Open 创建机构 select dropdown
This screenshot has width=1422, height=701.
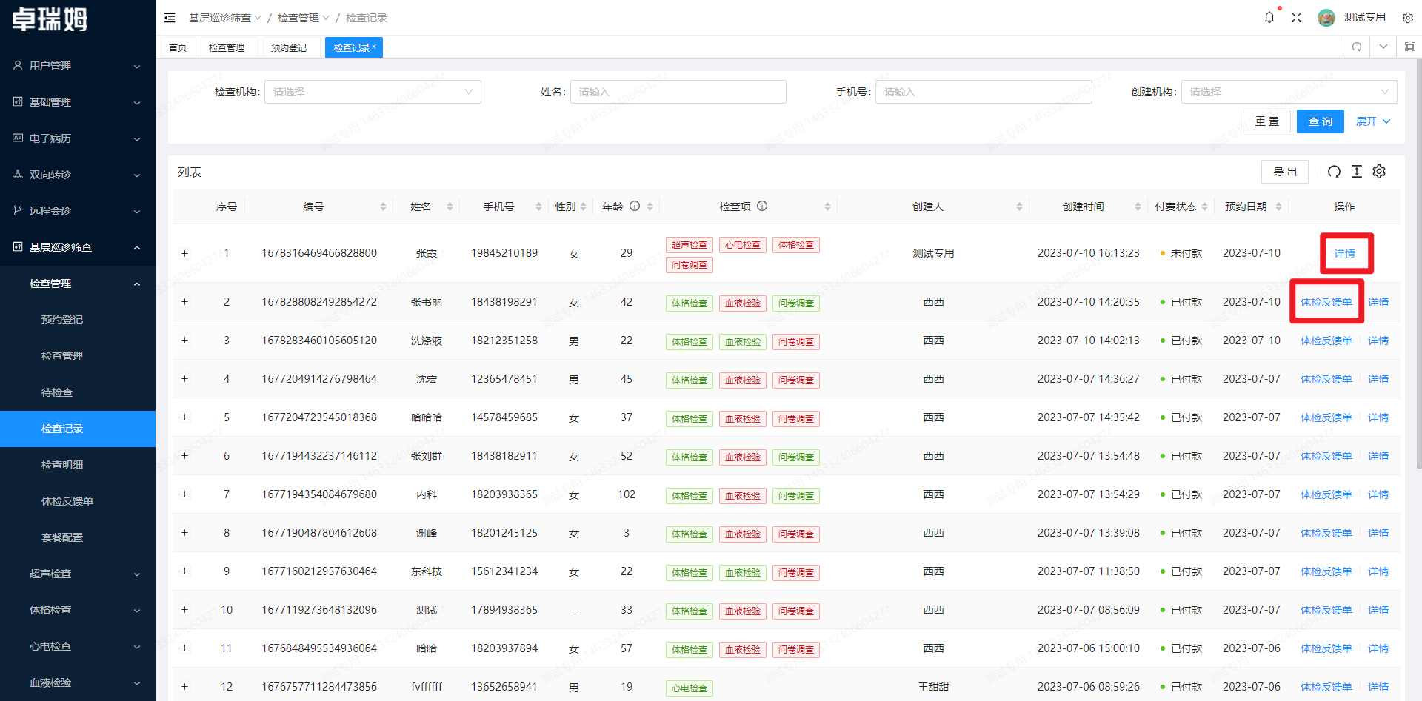[1289, 92]
